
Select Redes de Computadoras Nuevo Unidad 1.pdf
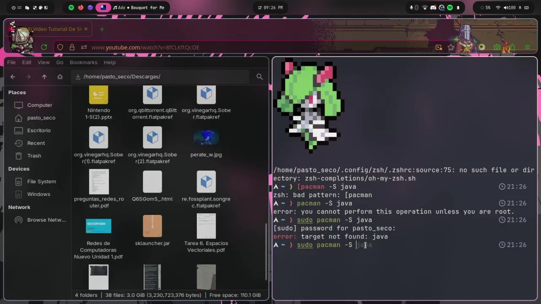pyautogui.click(x=98, y=239)
